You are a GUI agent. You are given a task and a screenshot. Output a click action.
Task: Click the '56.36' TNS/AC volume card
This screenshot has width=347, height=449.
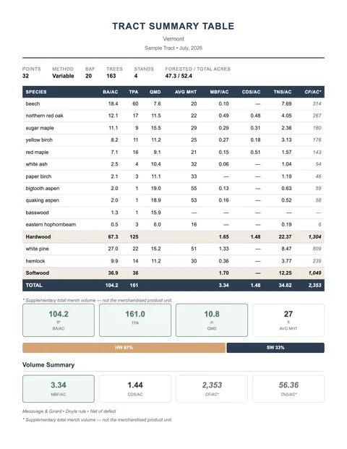[x=288, y=389]
